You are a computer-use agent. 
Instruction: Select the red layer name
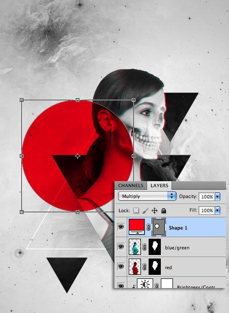click(168, 268)
